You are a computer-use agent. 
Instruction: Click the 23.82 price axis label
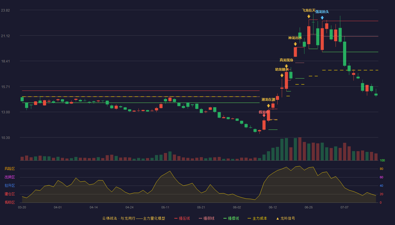(x=5, y=10)
